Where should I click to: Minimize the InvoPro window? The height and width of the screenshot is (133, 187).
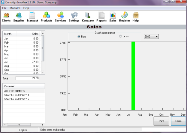point(167,1)
